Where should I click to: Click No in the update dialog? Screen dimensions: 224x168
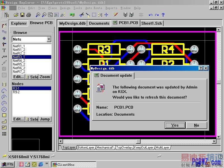[197, 125]
